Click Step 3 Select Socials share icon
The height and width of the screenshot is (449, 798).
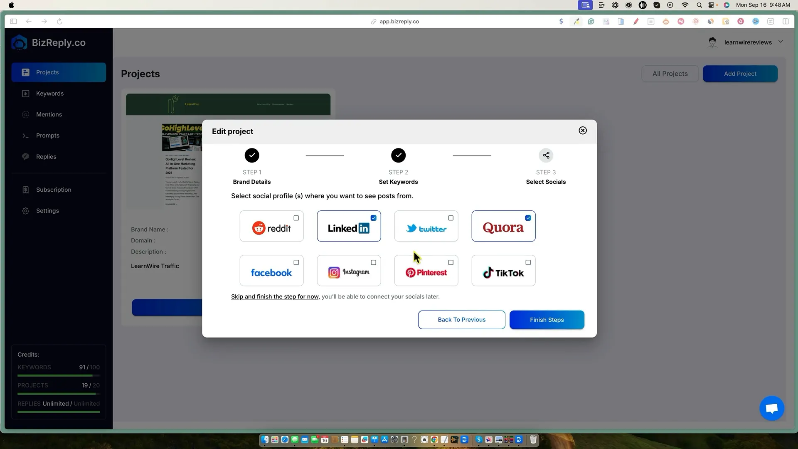coord(546,155)
